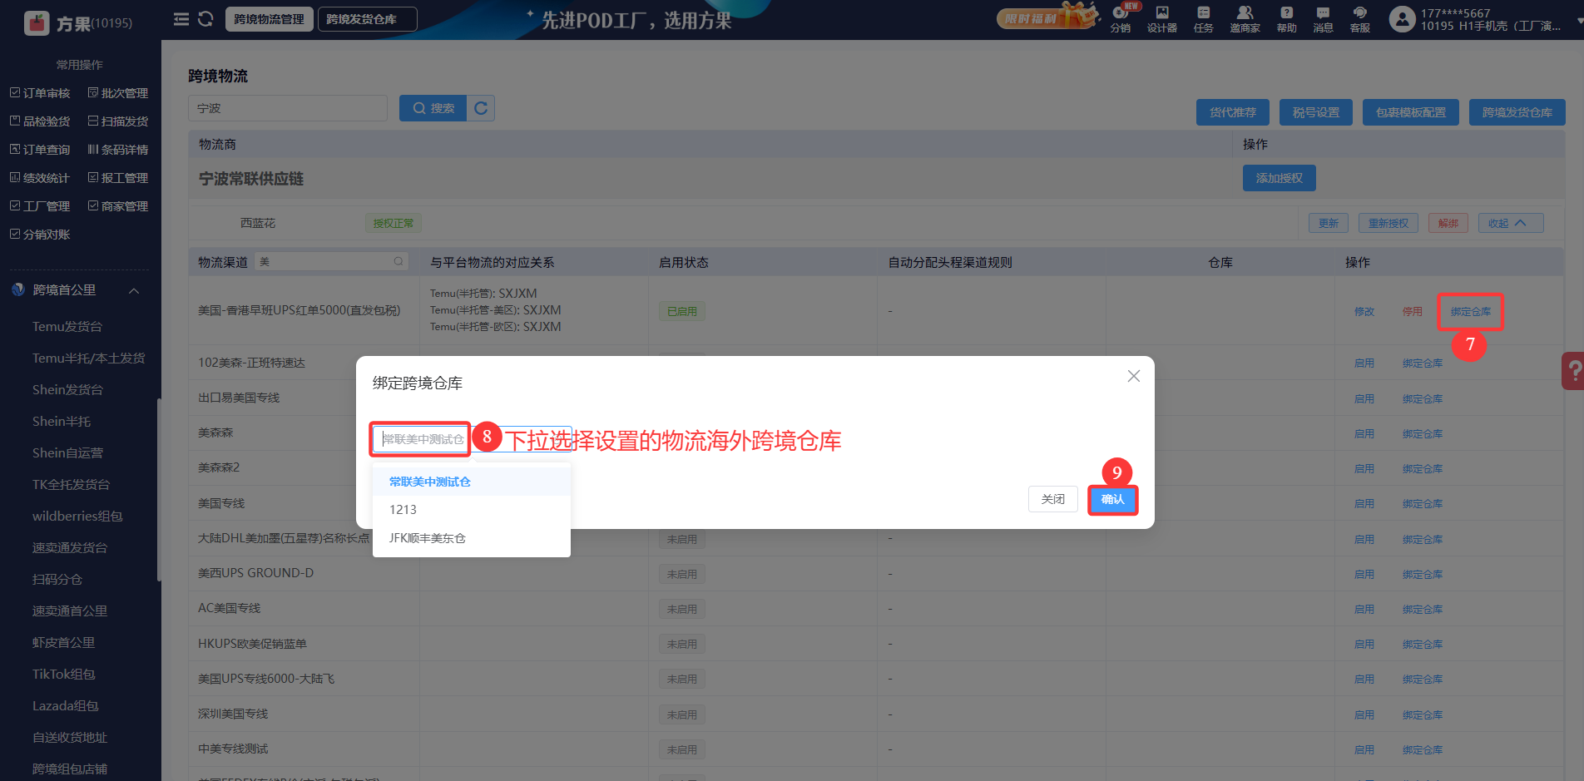Open 批次管理 shortcut
The height and width of the screenshot is (781, 1584).
(118, 93)
